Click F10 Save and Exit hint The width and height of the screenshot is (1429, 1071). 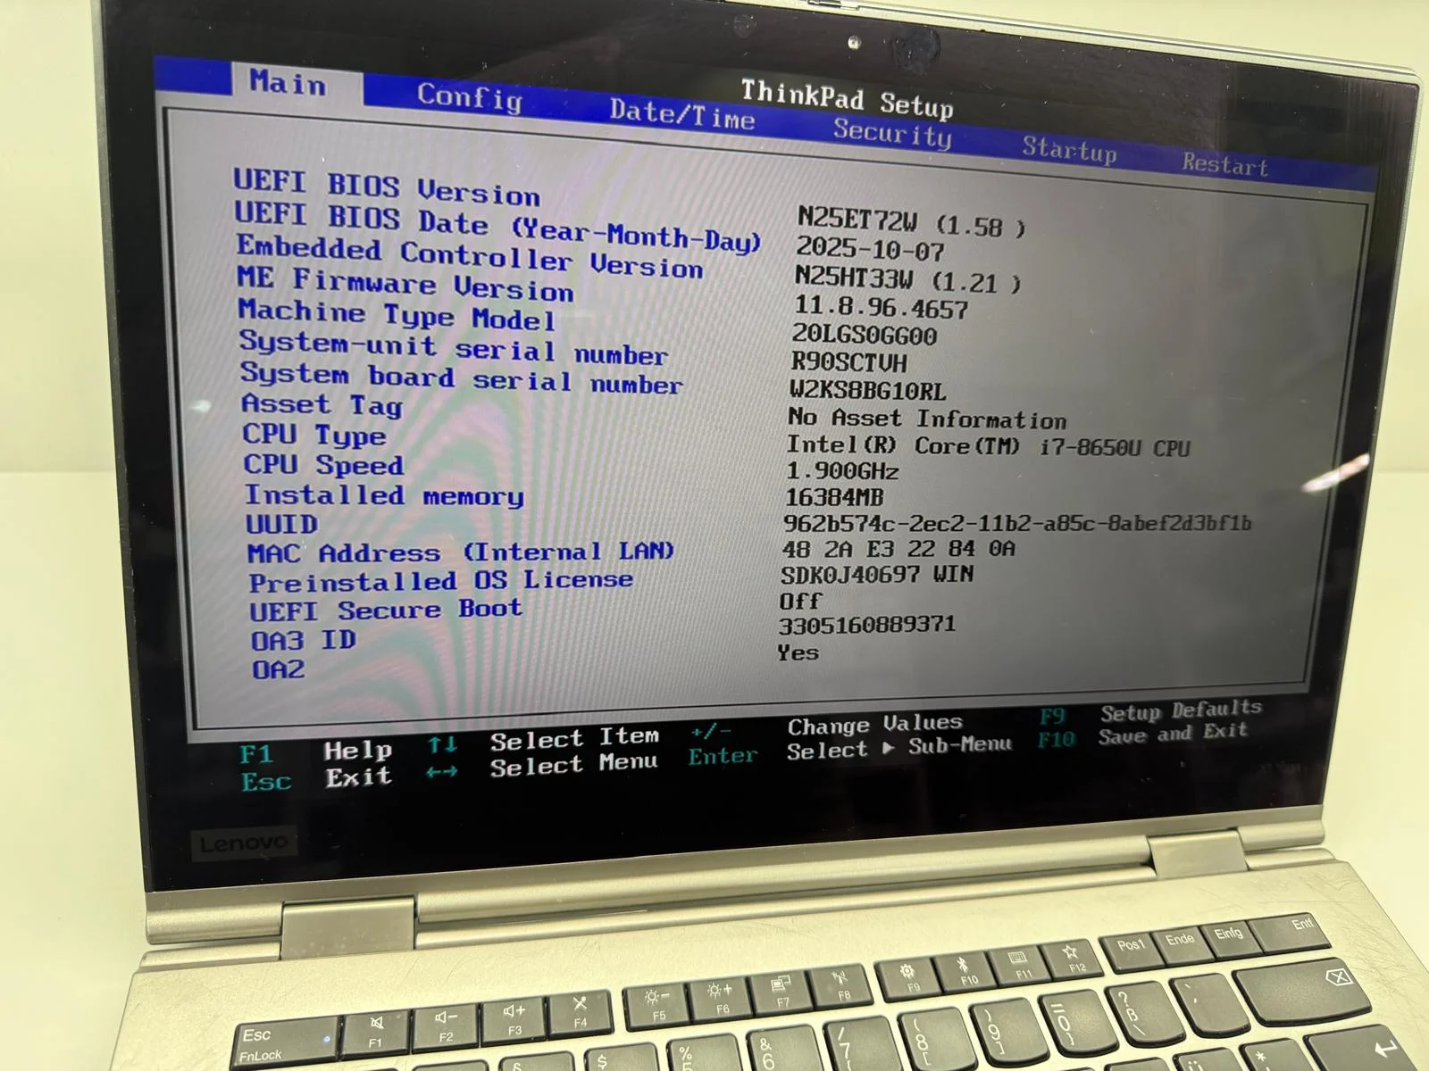[x=1142, y=735]
